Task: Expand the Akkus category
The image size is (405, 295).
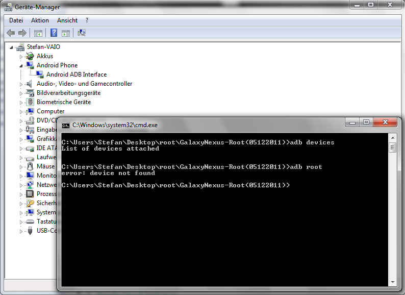Action: pos(21,56)
